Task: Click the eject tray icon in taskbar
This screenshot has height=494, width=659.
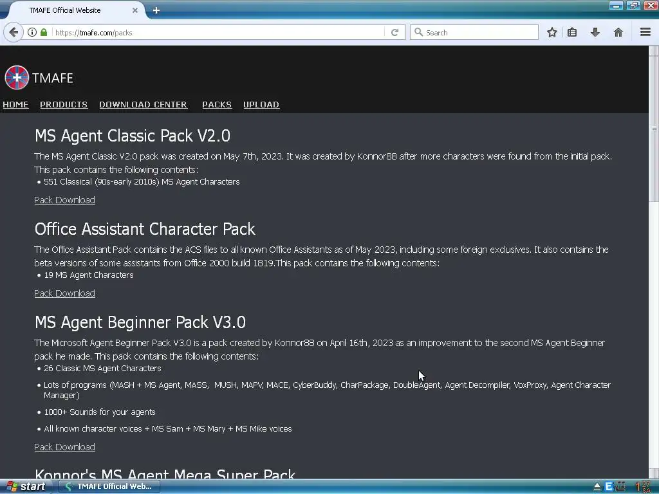Action: click(597, 486)
